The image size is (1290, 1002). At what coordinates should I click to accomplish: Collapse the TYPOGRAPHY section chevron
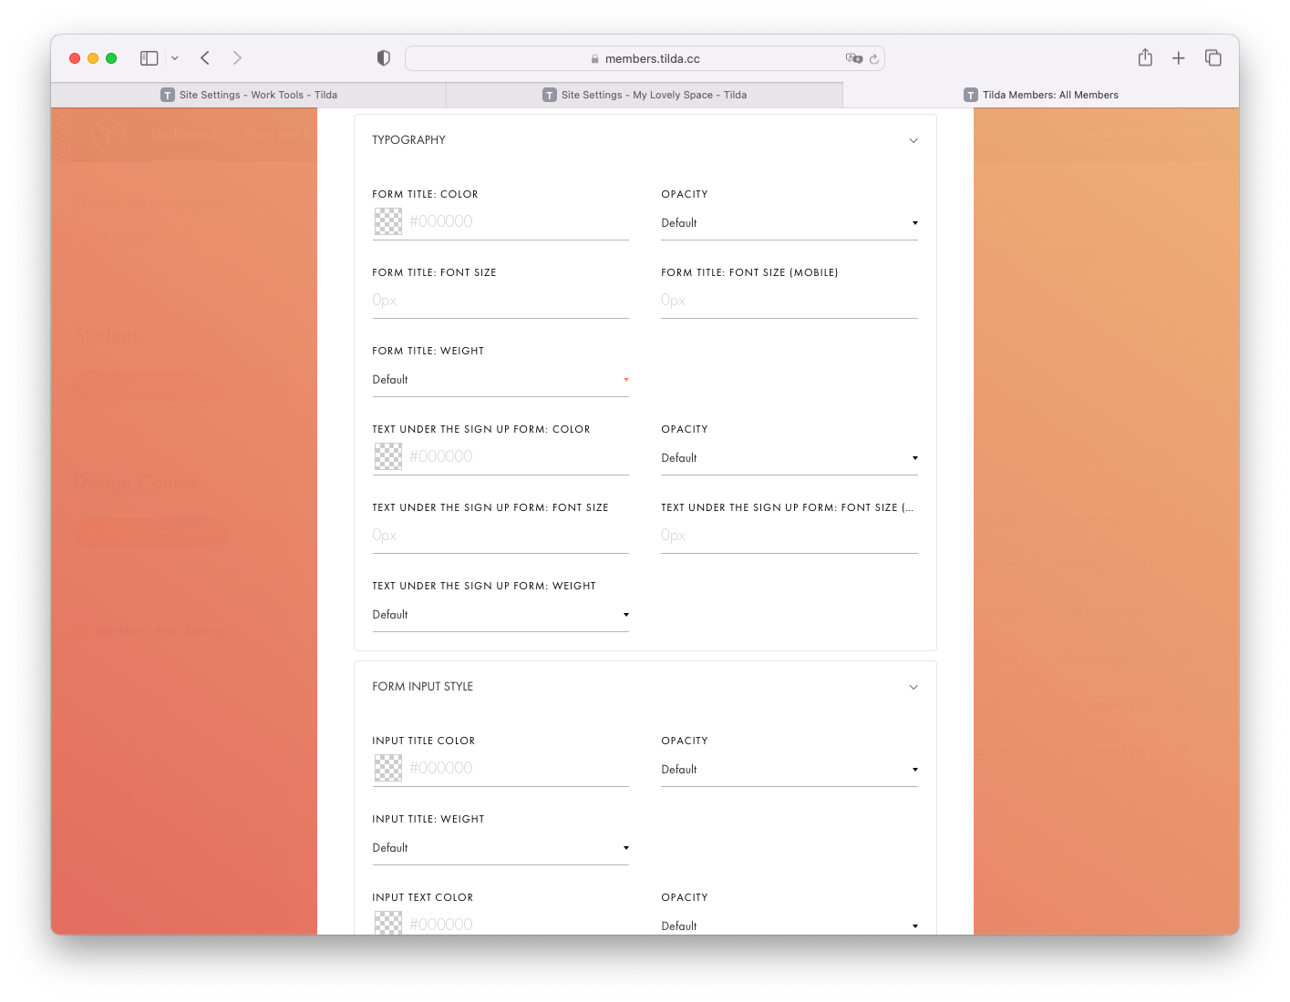click(913, 140)
